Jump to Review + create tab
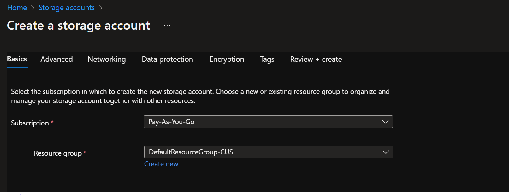The height and width of the screenshot is (195, 509). pos(316,59)
